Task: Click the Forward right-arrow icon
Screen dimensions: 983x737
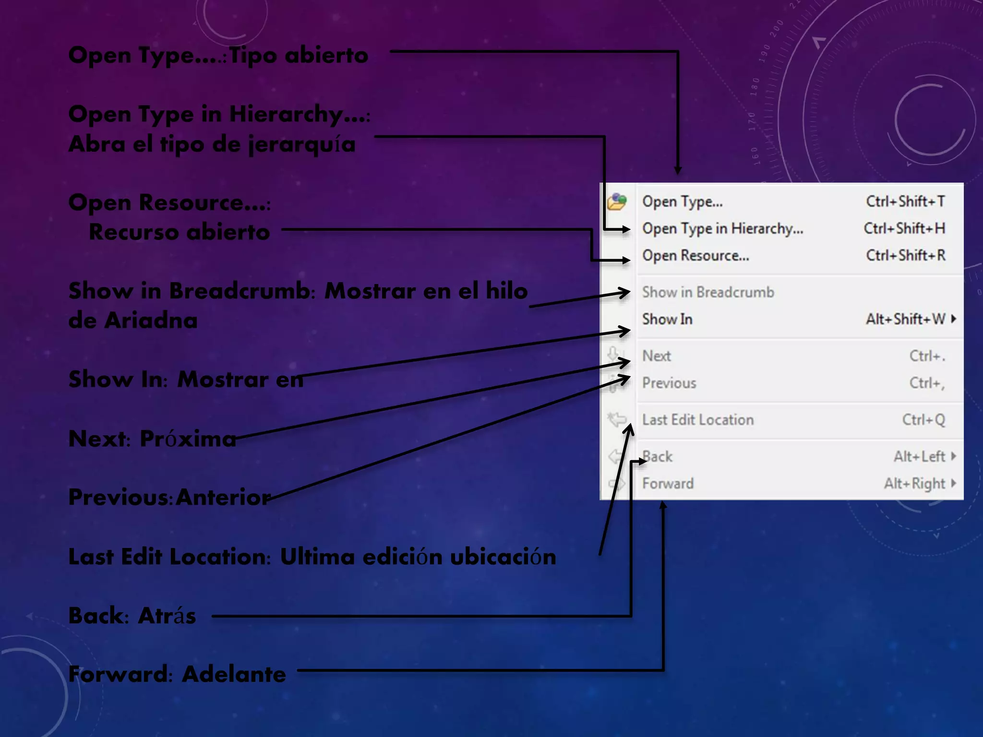Action: [616, 483]
